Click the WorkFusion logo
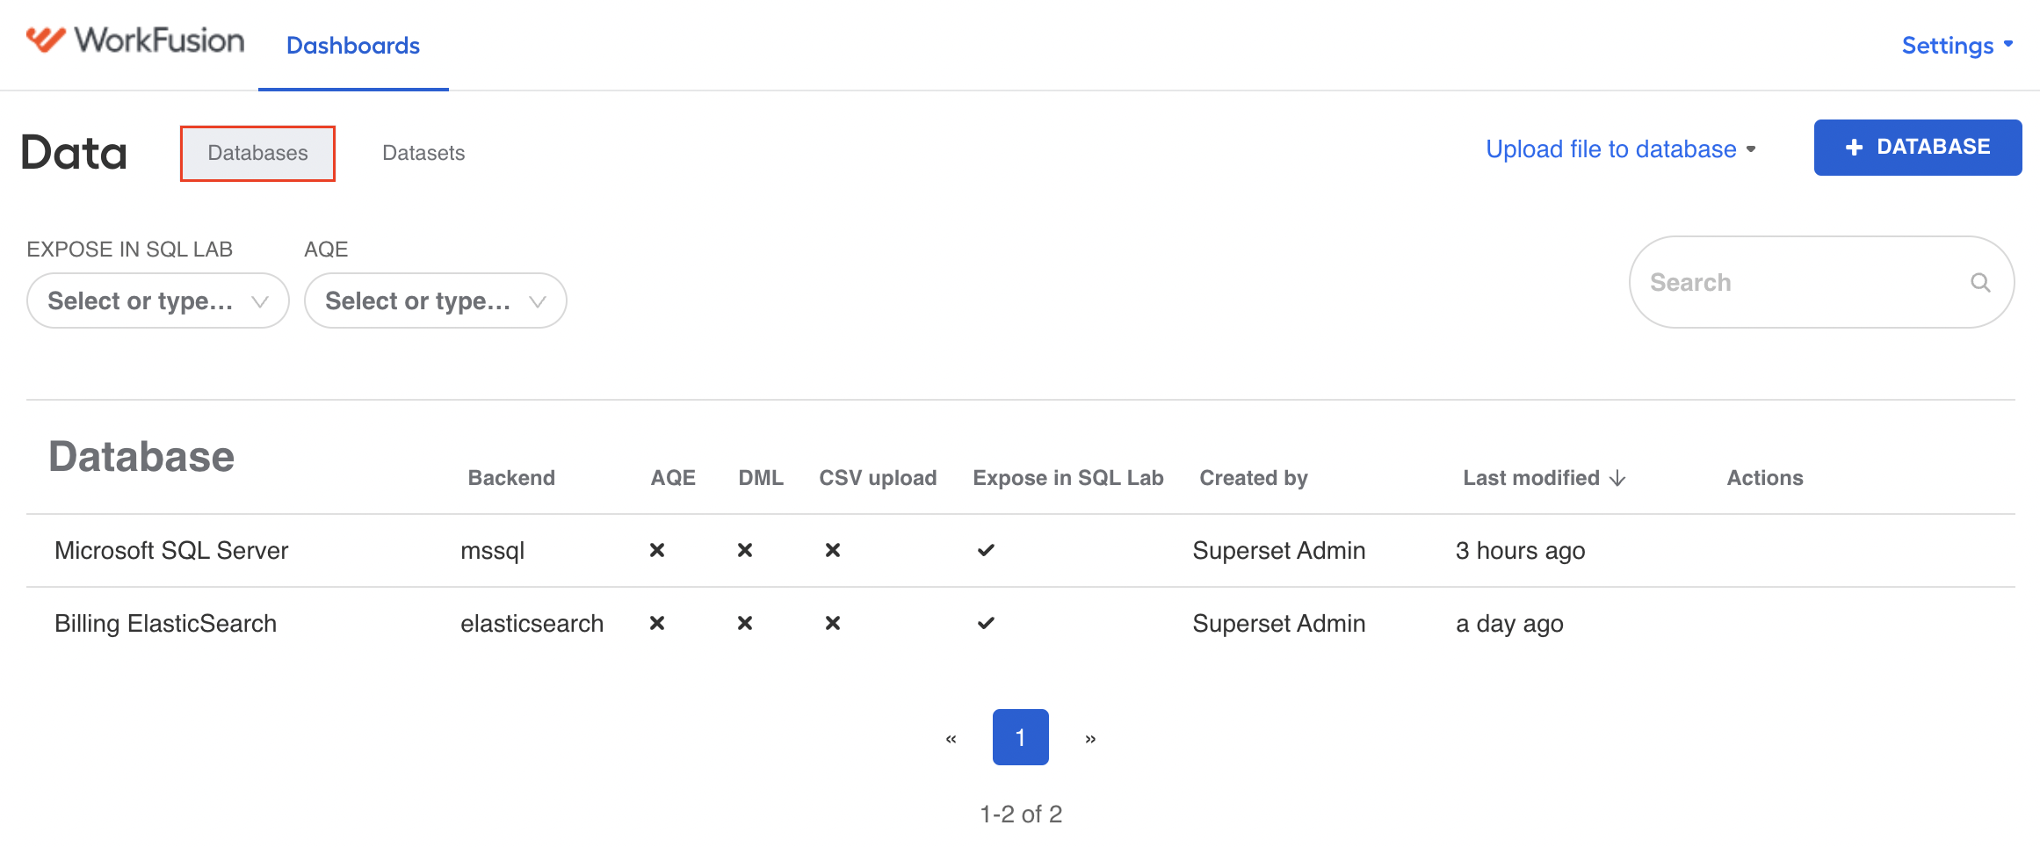 coord(134,40)
